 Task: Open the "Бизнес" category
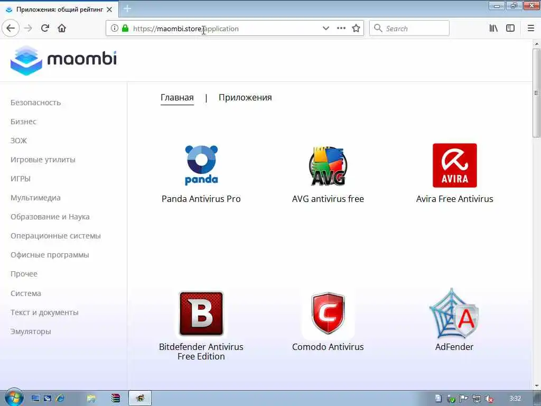coord(23,122)
